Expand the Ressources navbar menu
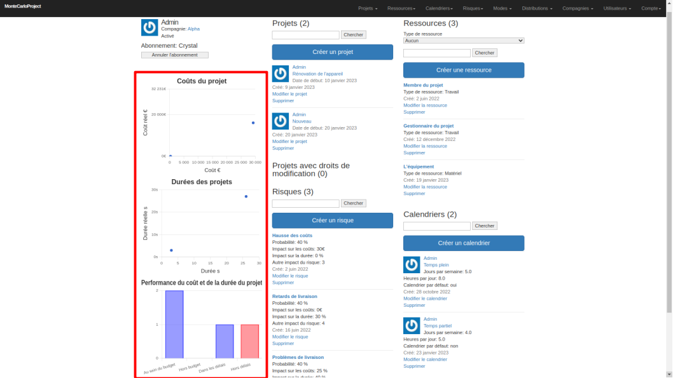The width and height of the screenshot is (673, 378). point(401,8)
